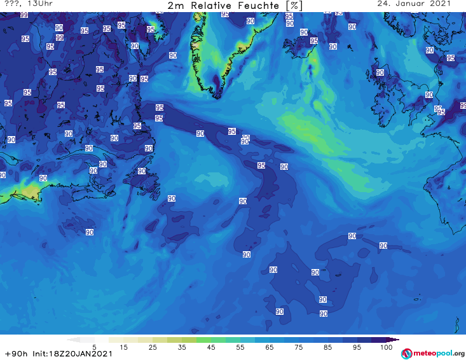Viewport: 466px width, 360px height.
Task: Click the colorbar tick label "75"
Action: [x=299, y=347]
